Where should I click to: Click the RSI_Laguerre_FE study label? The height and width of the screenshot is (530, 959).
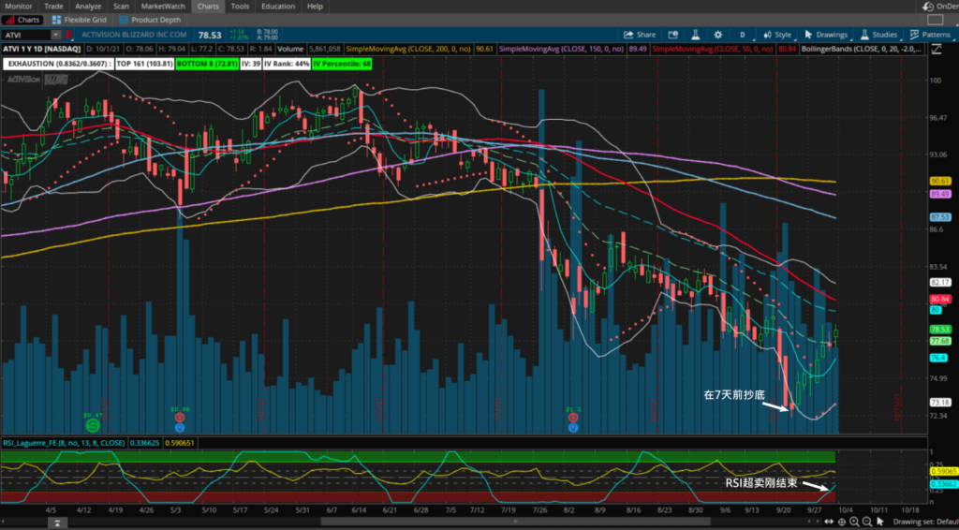64,443
